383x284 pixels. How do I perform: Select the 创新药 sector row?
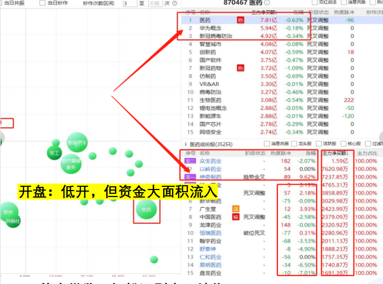(x=282, y=52)
